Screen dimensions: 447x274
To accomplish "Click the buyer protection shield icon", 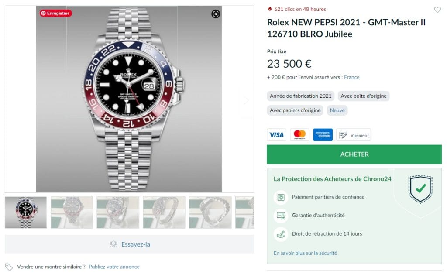I will point(421,188).
